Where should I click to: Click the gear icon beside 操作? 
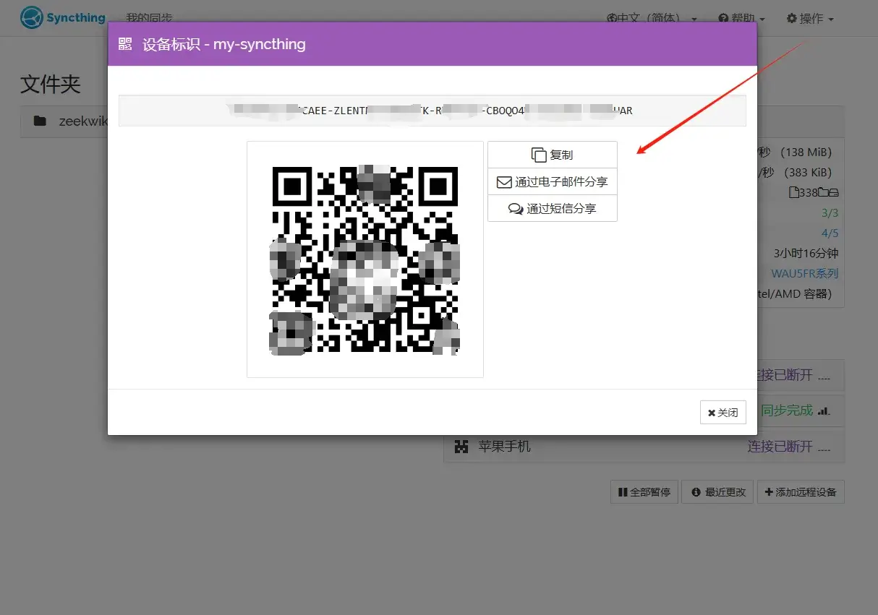pos(791,19)
